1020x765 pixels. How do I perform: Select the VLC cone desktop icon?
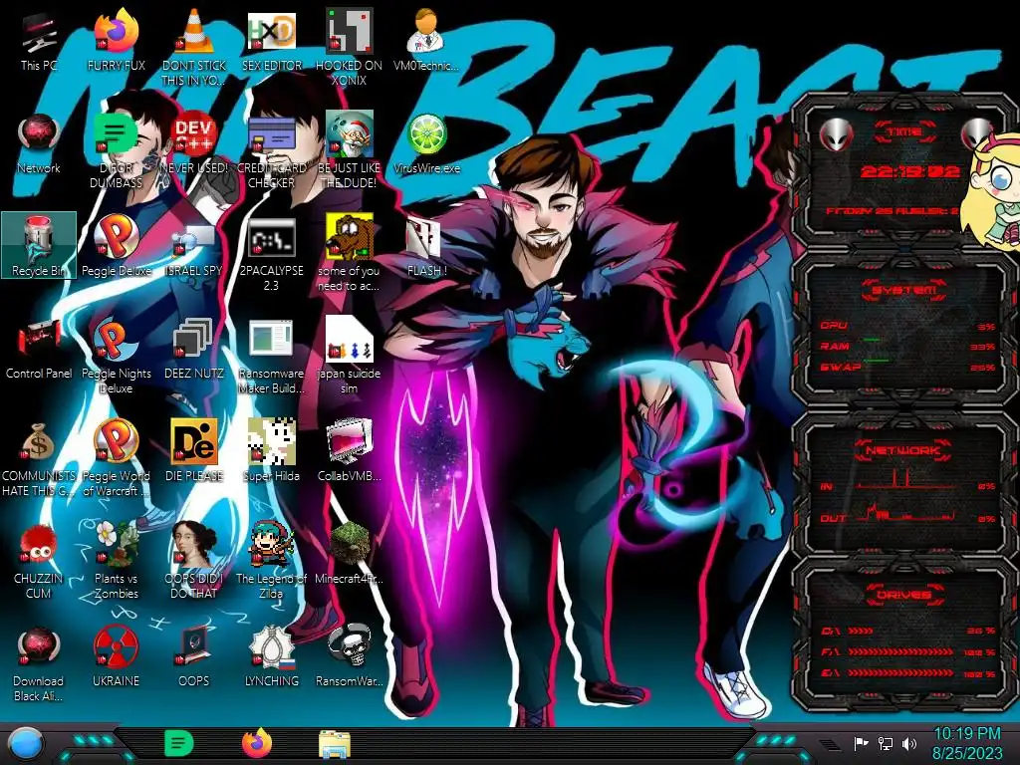(x=194, y=47)
